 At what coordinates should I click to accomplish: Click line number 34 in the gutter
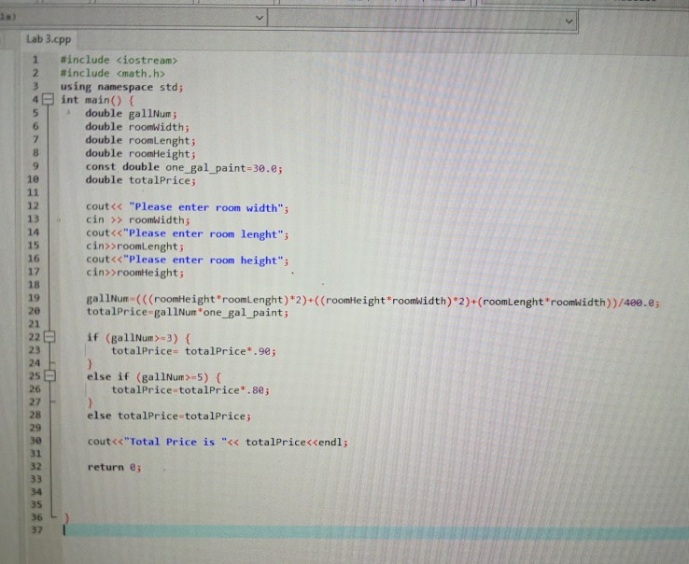coord(36,492)
